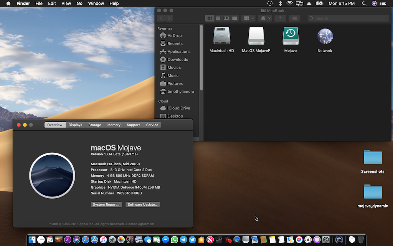Open the Time Machine menu bar icon
Viewport: 393px width, 246px height.
(270, 3)
